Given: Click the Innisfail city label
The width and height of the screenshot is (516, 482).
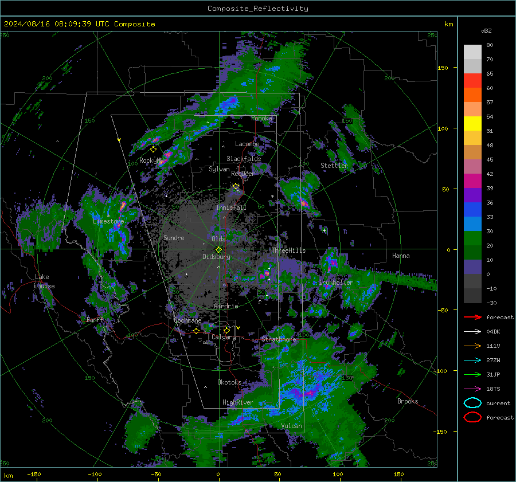Looking at the screenshot, I should [231, 207].
